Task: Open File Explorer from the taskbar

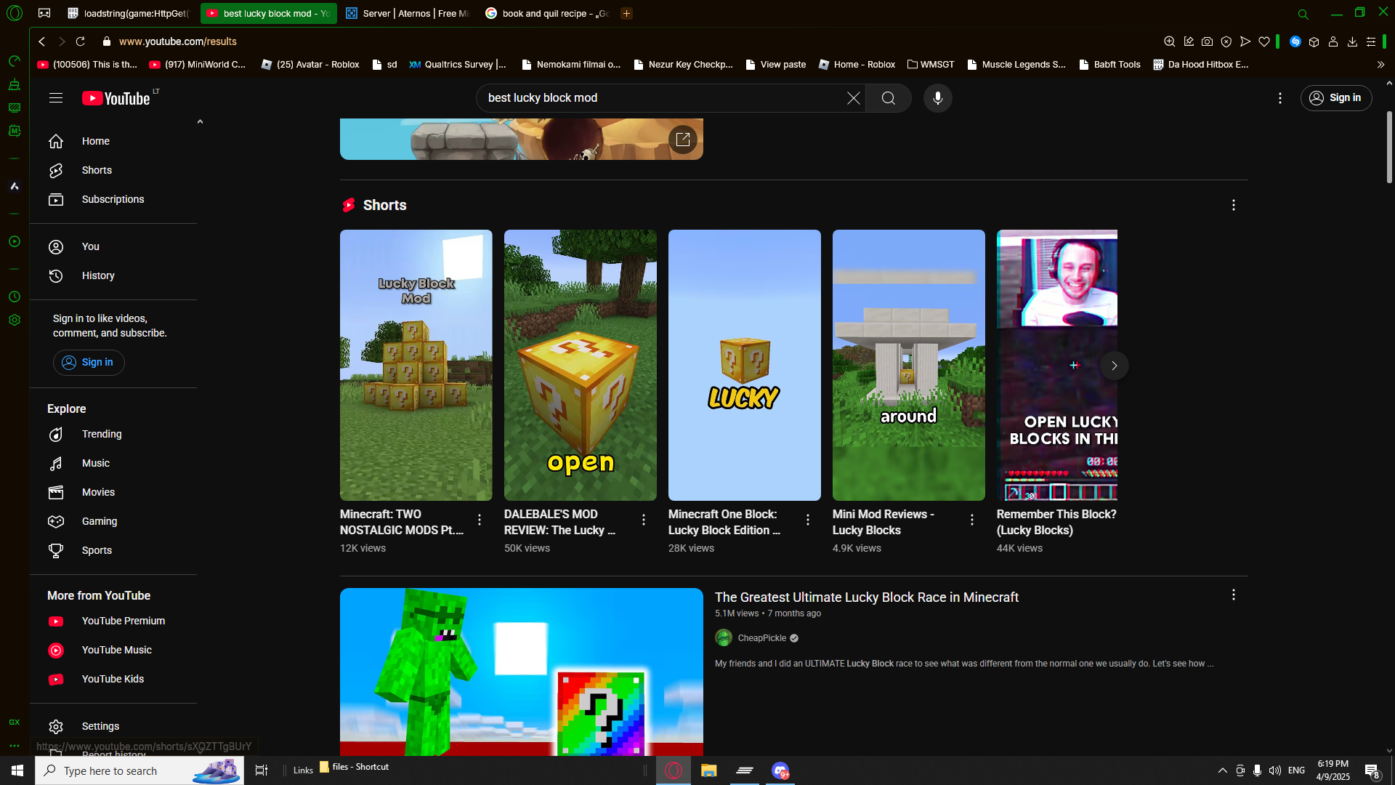Action: point(708,770)
